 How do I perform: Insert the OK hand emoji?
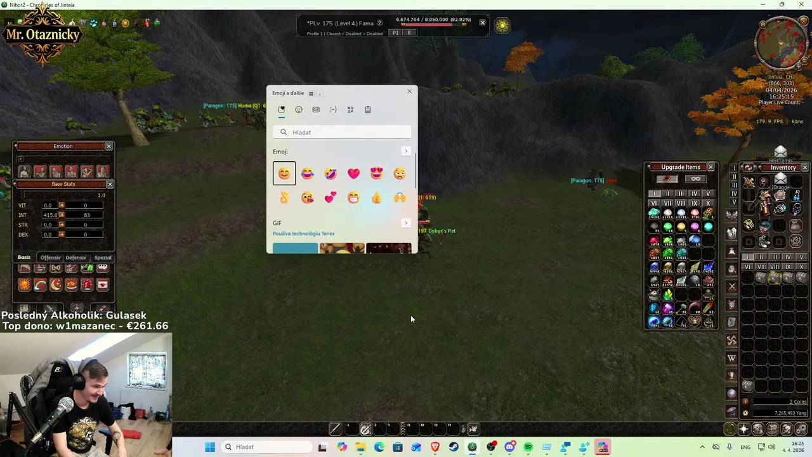[284, 198]
